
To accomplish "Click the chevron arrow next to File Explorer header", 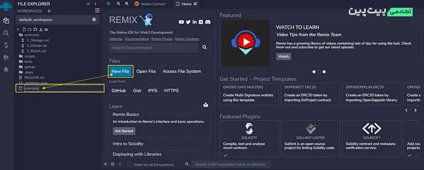I will coord(95,4).
